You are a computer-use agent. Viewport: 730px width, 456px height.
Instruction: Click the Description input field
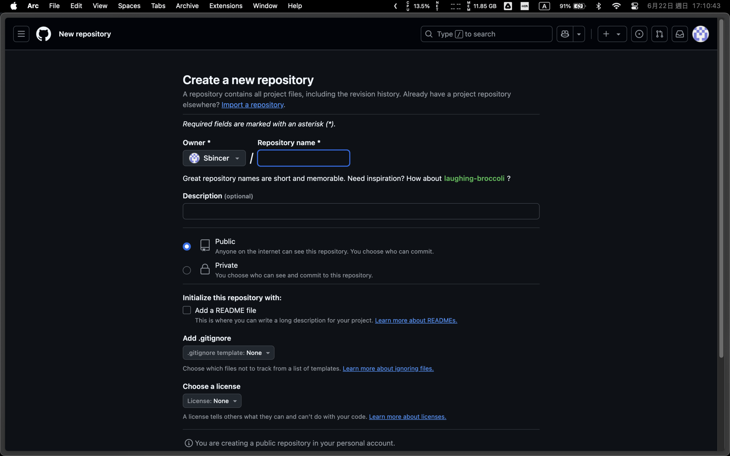pyautogui.click(x=361, y=211)
